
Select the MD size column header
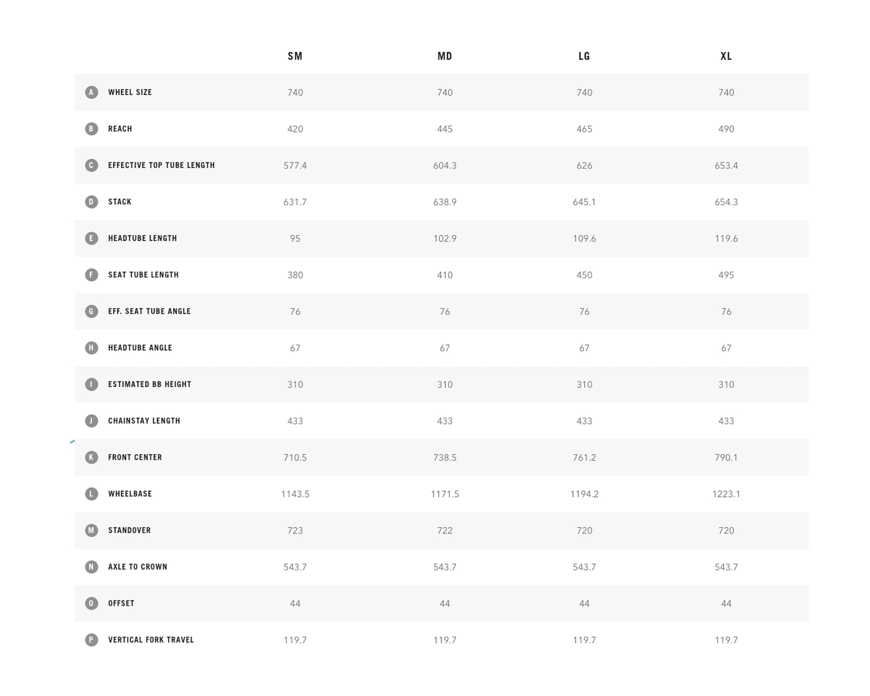click(445, 56)
